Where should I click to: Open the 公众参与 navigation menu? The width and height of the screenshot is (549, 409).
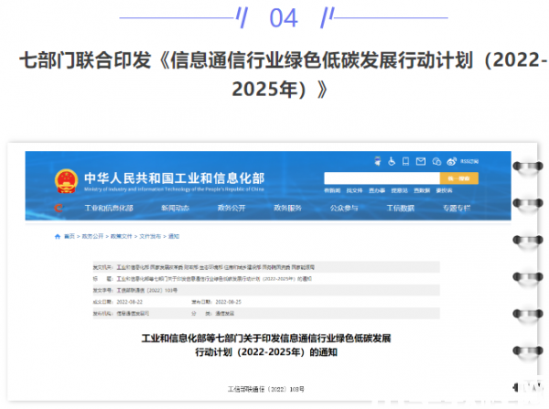[x=344, y=208]
